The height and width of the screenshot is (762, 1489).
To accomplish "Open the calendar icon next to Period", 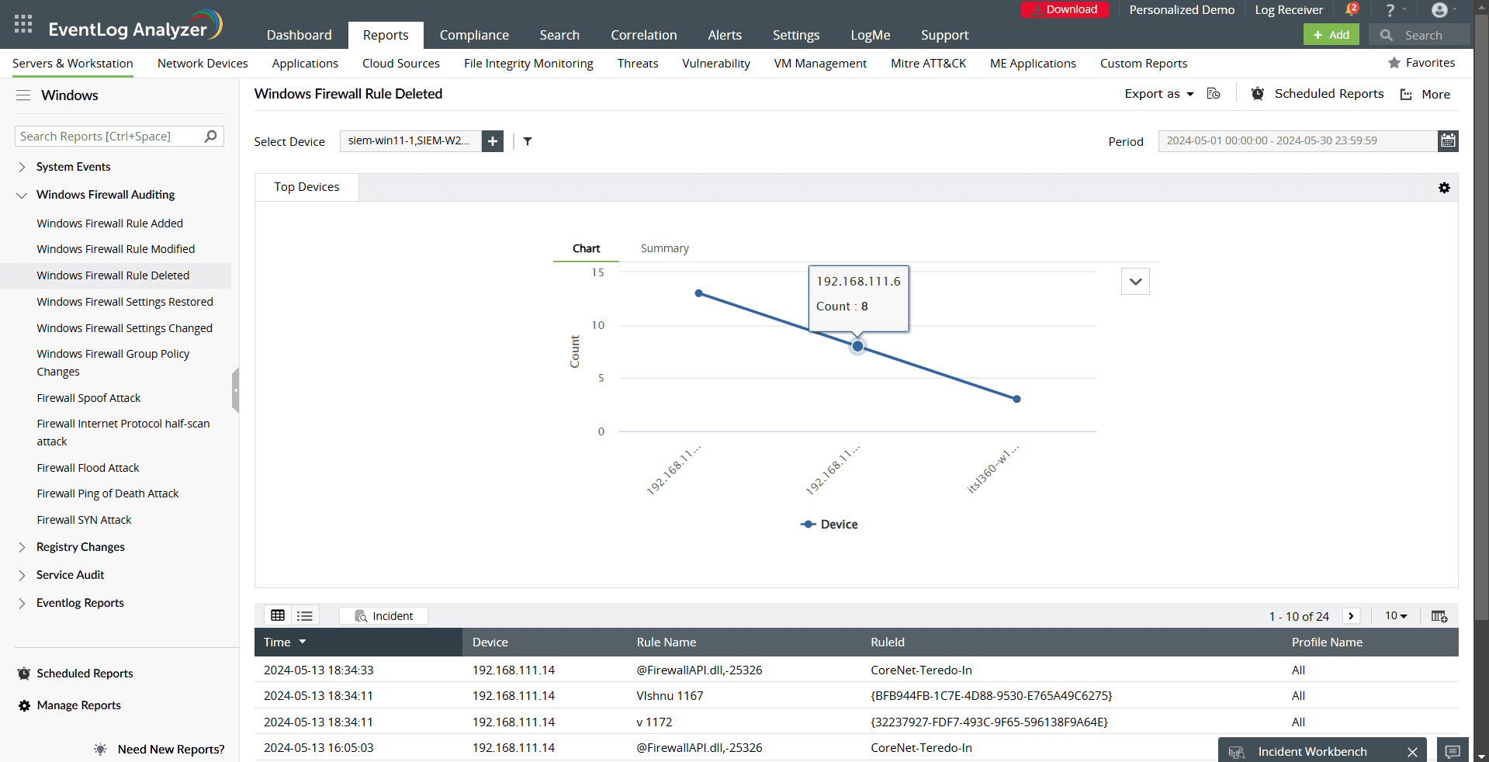I will click(x=1448, y=140).
